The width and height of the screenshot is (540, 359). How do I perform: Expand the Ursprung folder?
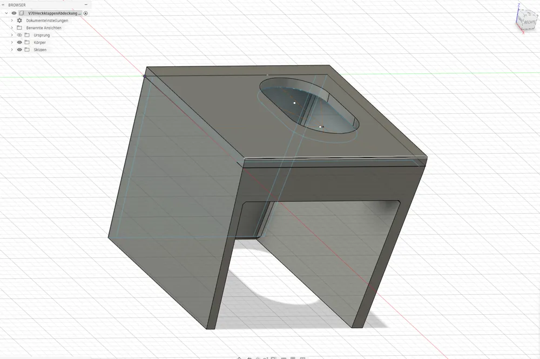(12, 35)
